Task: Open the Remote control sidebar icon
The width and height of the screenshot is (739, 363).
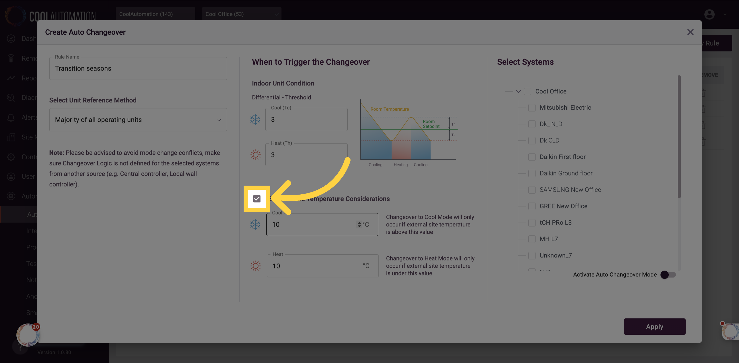Action: [11, 58]
